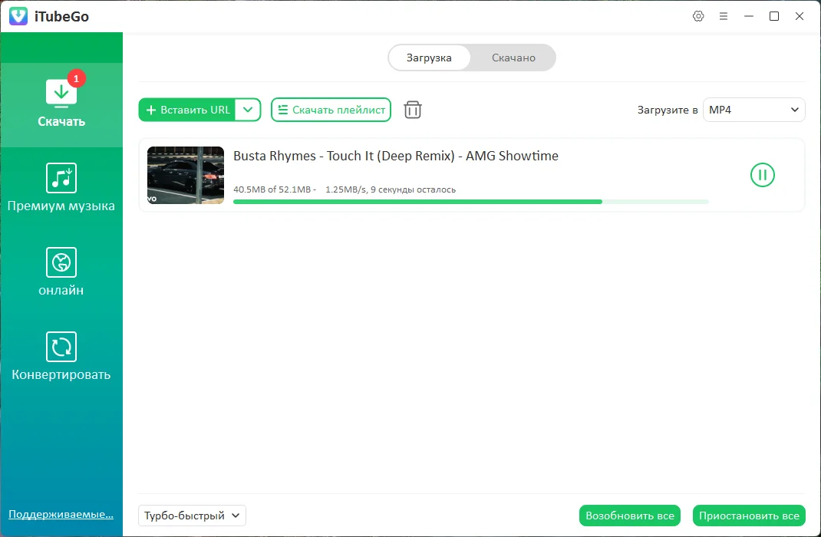Screen dimensions: 821x537
Task: Expand the Вставить URL dropdown arrow
Action: 248,110
